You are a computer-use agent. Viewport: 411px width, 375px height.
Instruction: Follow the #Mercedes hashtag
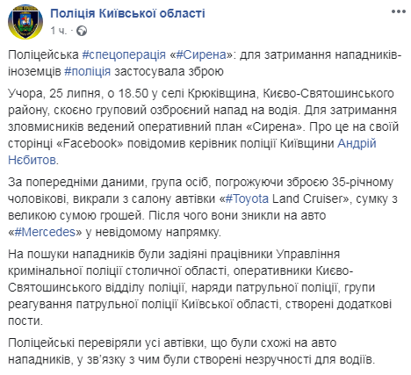(45, 232)
